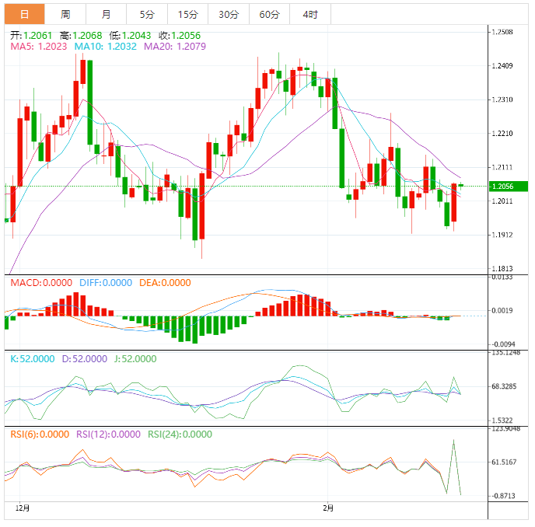Open the 月 monthly timeframe tab
The image size is (535, 527).
pyautogui.click(x=106, y=14)
